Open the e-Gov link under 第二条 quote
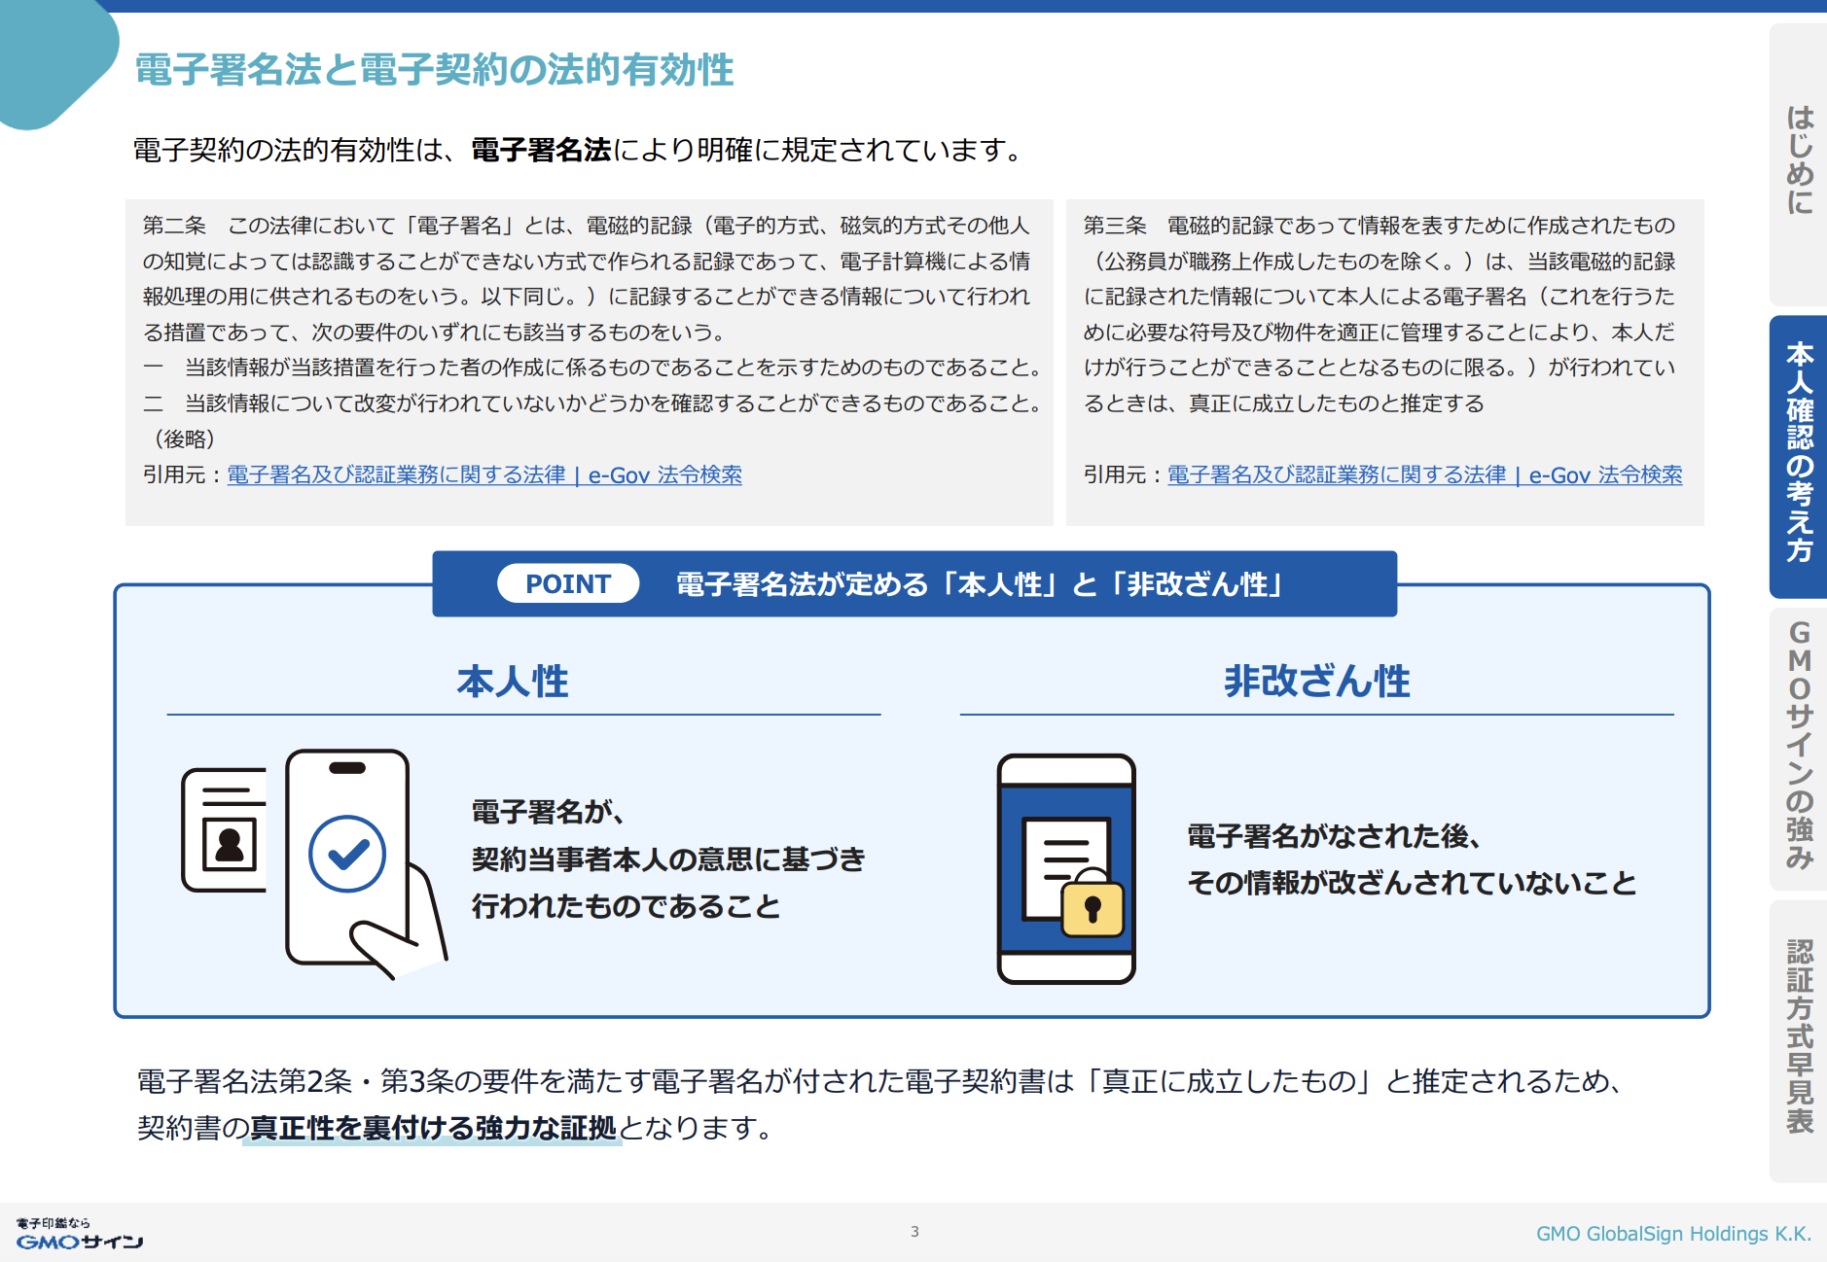This screenshot has height=1262, width=1827. pos(484,474)
